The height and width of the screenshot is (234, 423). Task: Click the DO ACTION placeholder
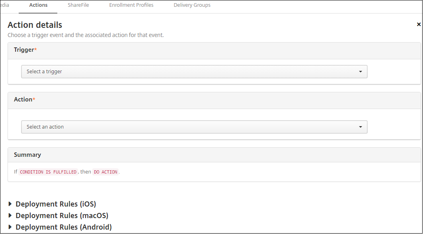click(x=106, y=172)
